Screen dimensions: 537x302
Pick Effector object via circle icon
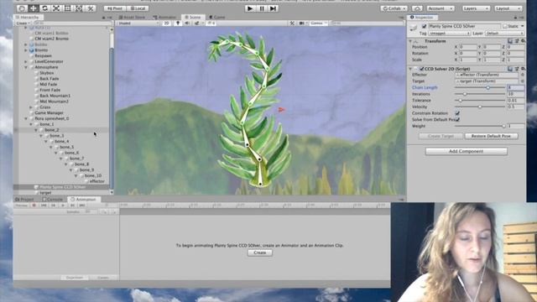click(x=522, y=75)
